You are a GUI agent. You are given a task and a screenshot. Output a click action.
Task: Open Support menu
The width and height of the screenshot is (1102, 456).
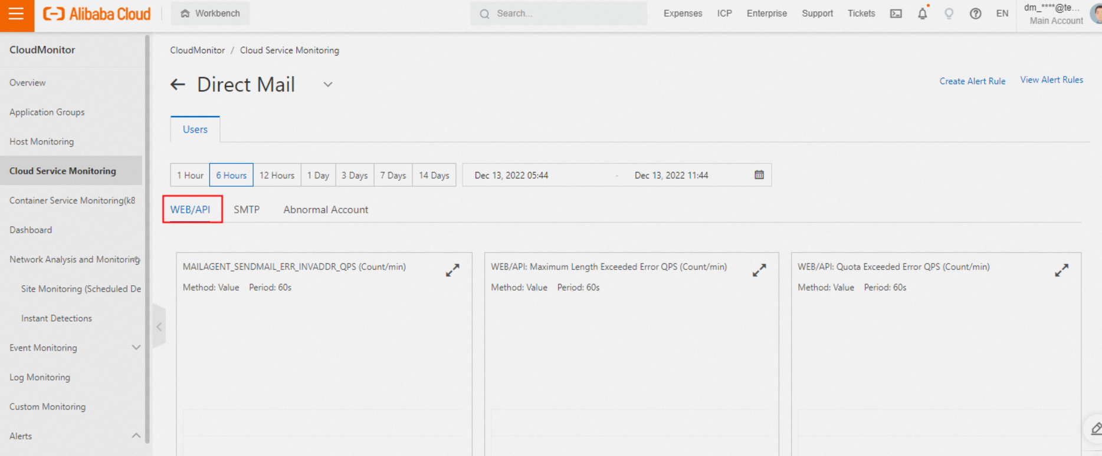coord(817,14)
